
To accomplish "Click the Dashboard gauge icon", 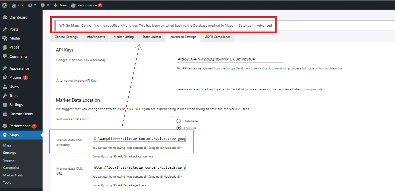I will click(5, 17).
